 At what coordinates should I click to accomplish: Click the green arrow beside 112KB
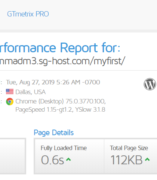(147, 159)
